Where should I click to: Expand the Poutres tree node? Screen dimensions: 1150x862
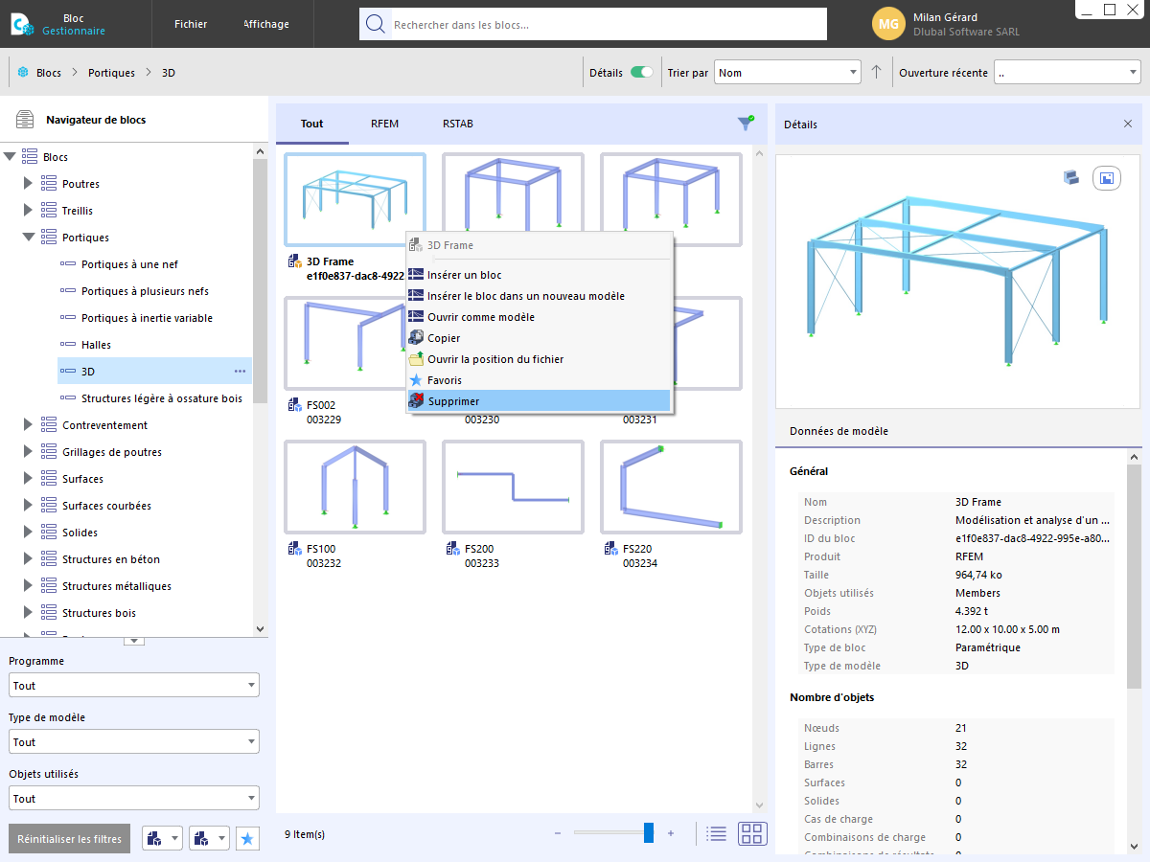click(28, 184)
